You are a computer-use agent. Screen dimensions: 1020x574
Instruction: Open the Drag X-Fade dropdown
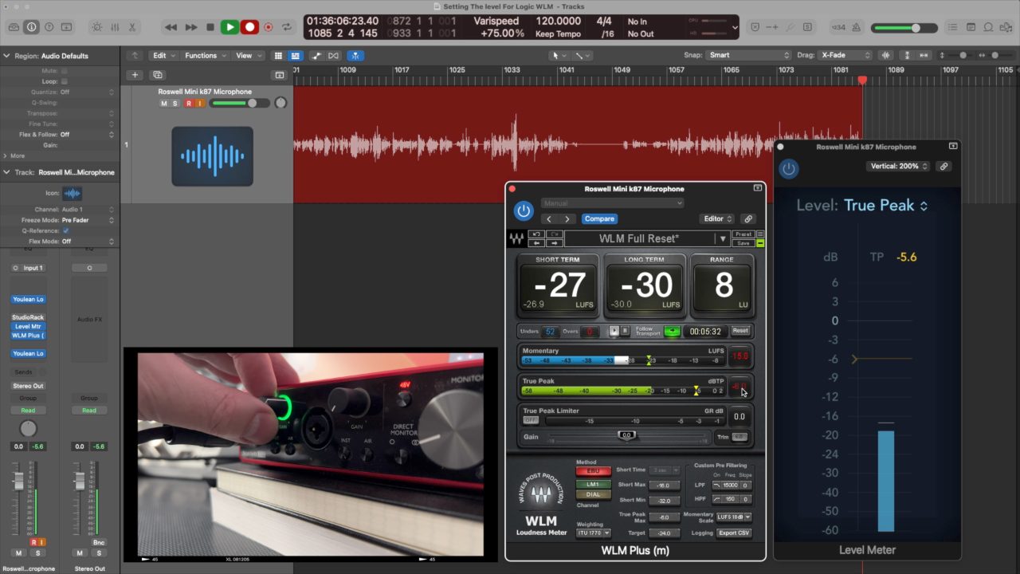pos(845,56)
